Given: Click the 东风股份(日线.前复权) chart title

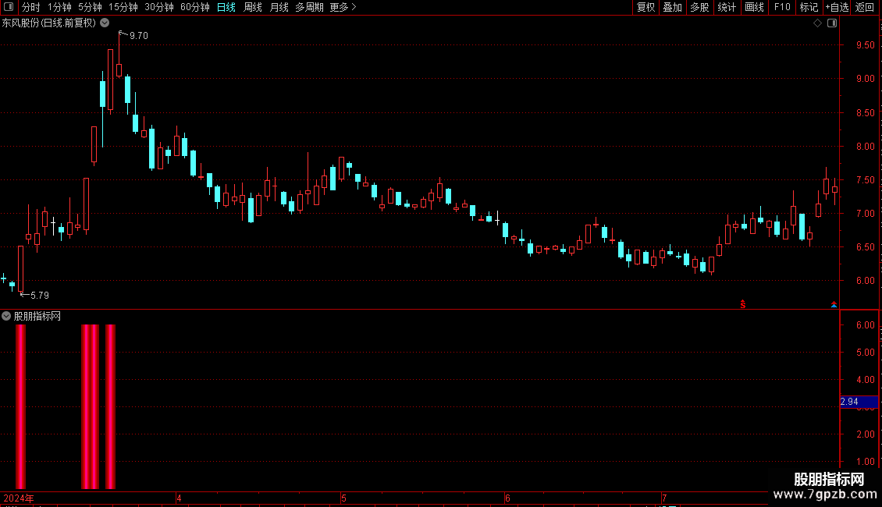Looking at the screenshot, I should pos(49,23).
